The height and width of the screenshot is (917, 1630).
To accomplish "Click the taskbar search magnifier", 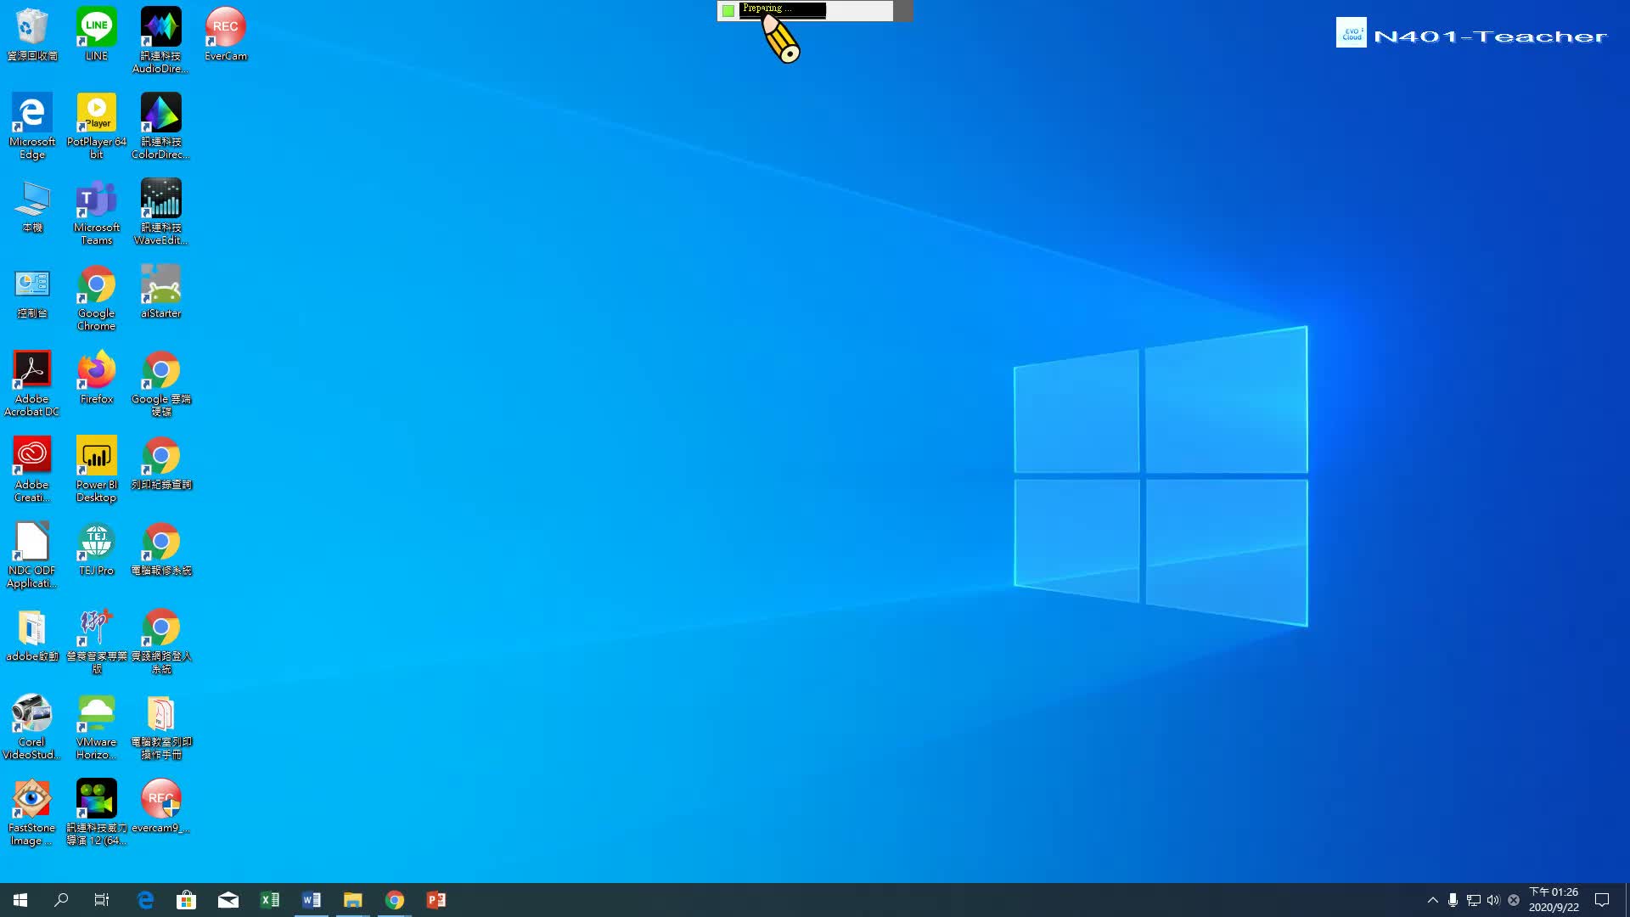I will (x=61, y=900).
